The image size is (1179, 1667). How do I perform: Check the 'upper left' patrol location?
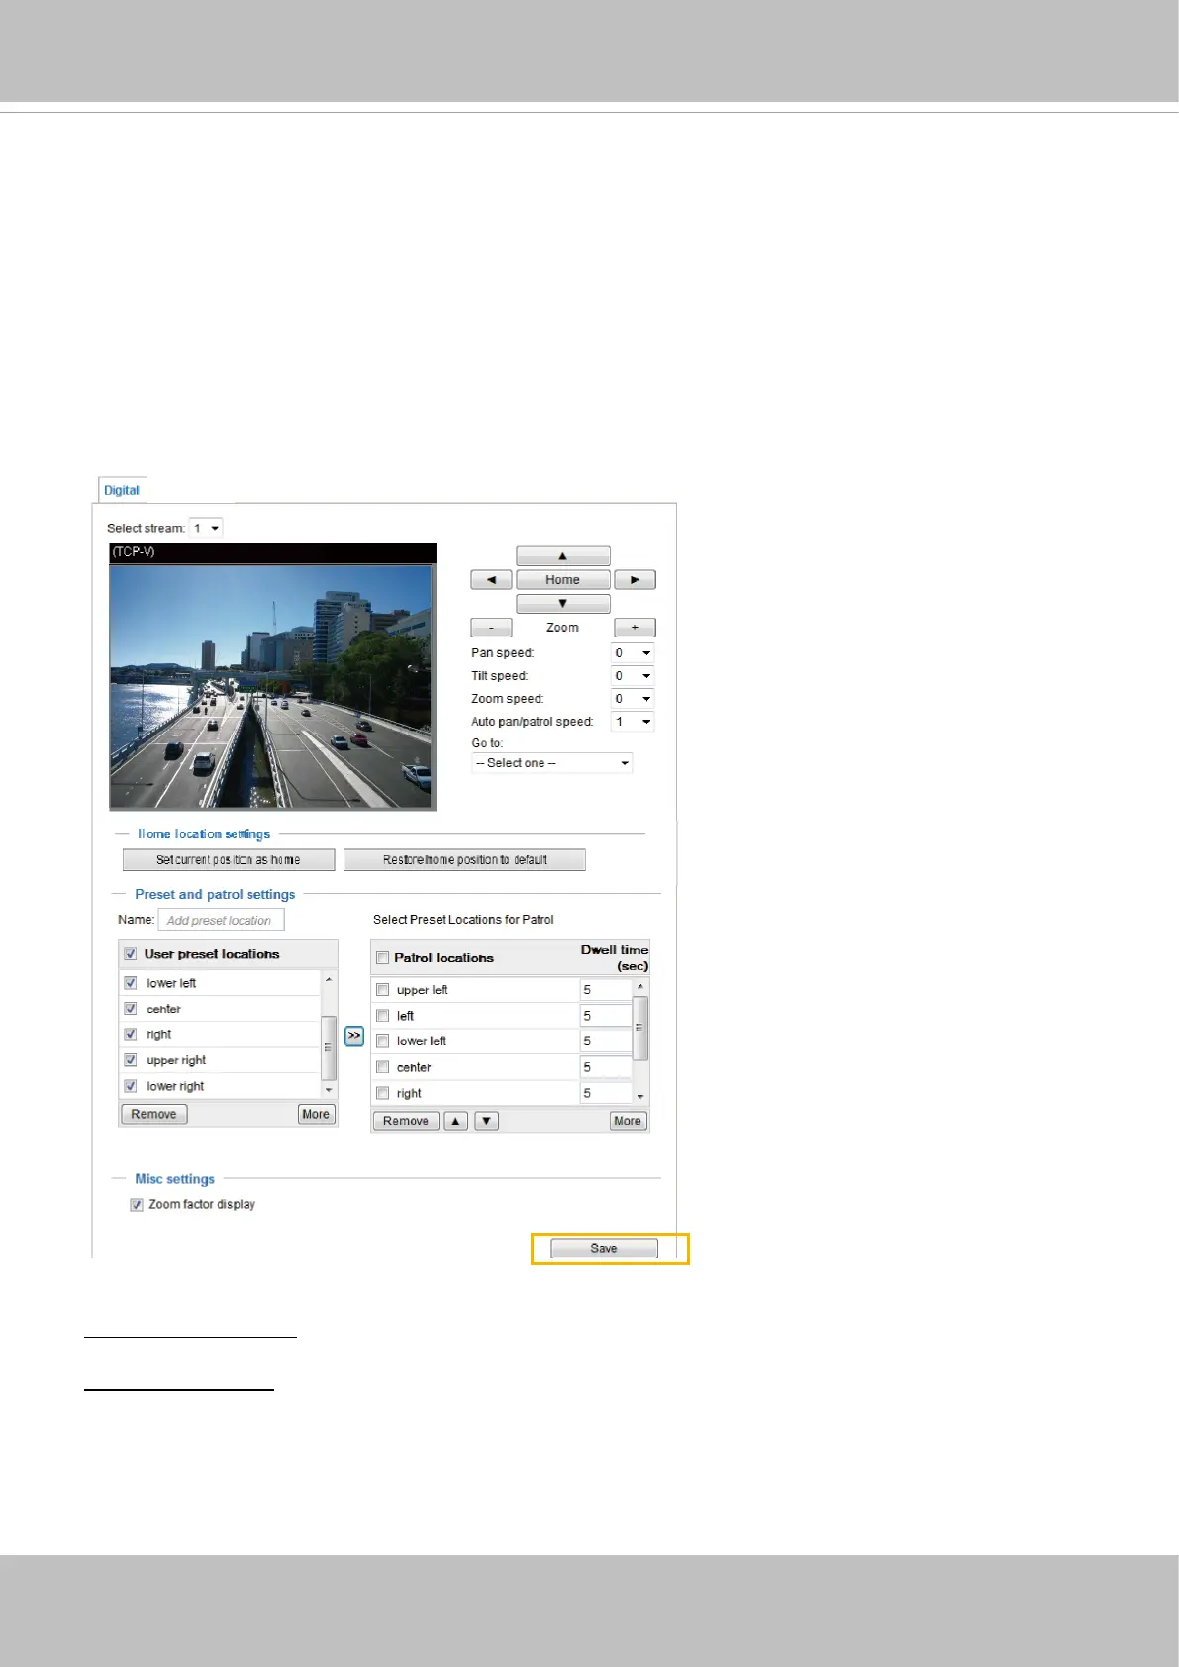click(382, 990)
